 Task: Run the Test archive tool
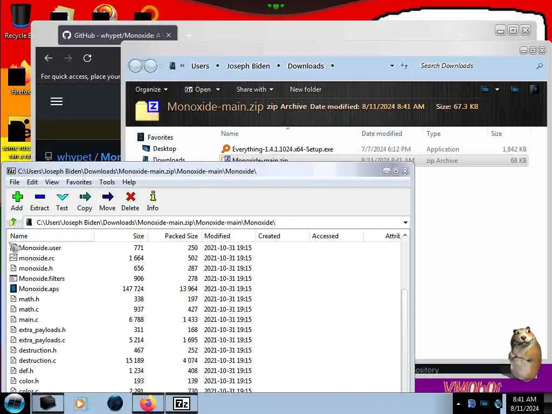coord(62,201)
